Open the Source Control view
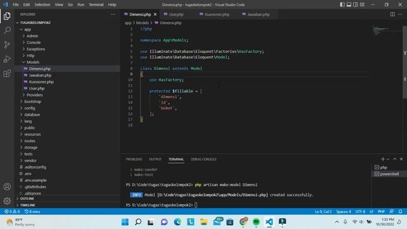 (7, 45)
